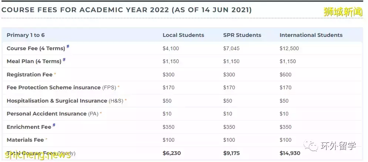
Task: Click the 环外留学 watermark text
Action: pyautogui.click(x=337, y=146)
